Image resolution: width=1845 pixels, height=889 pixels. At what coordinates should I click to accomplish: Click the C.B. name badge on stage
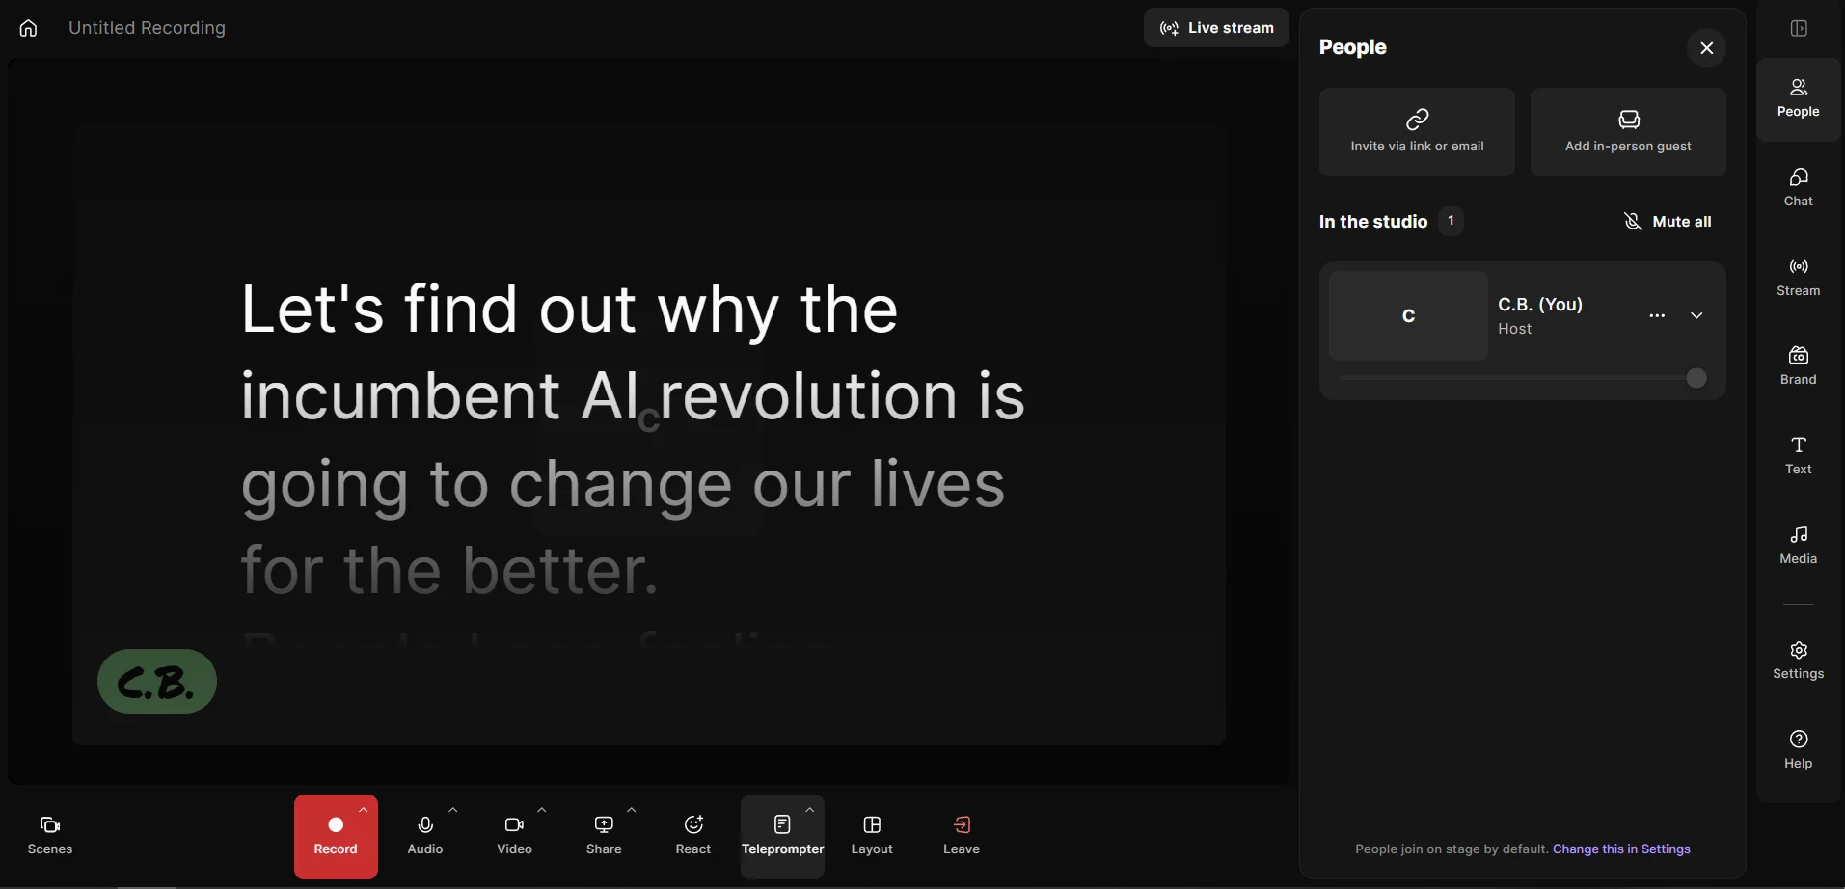157,682
